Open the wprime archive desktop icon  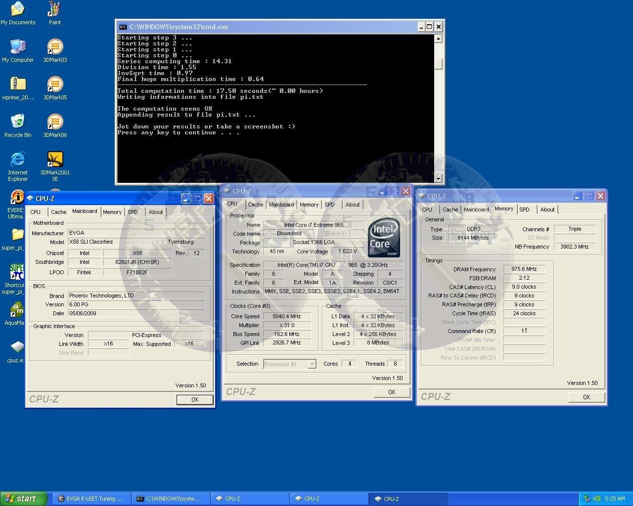coord(18,88)
